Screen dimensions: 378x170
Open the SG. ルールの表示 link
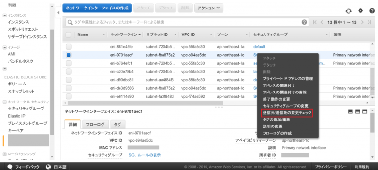coord(145,155)
